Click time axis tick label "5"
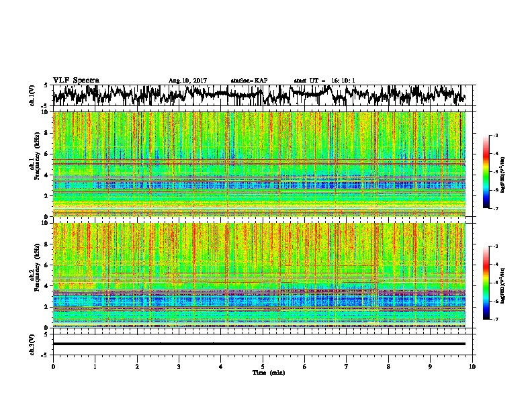Viewport: 532px width, 411px height. point(263,367)
